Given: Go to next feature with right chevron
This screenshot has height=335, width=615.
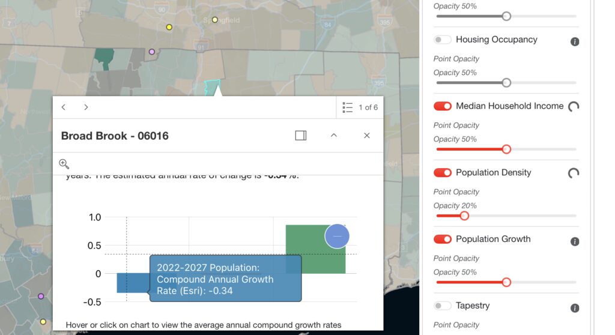Looking at the screenshot, I should point(86,107).
